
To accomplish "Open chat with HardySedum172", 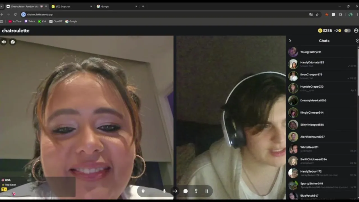I will click(x=322, y=173).
